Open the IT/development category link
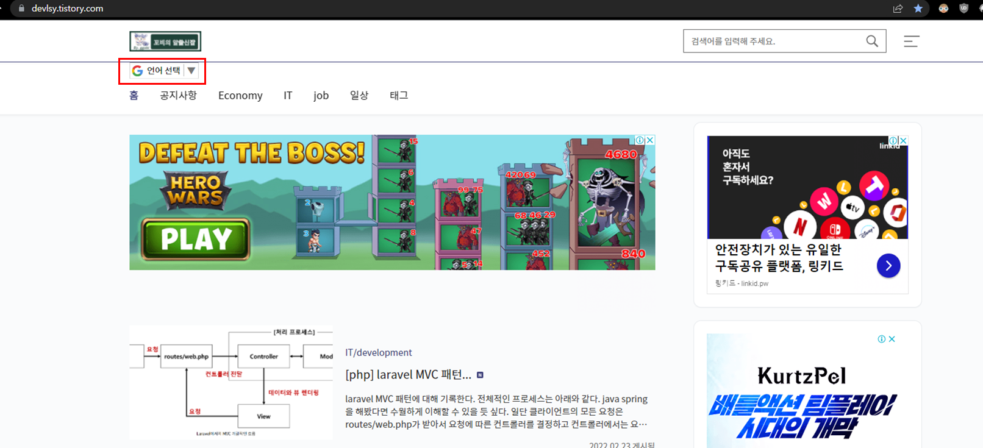This screenshot has width=983, height=448. (379, 352)
